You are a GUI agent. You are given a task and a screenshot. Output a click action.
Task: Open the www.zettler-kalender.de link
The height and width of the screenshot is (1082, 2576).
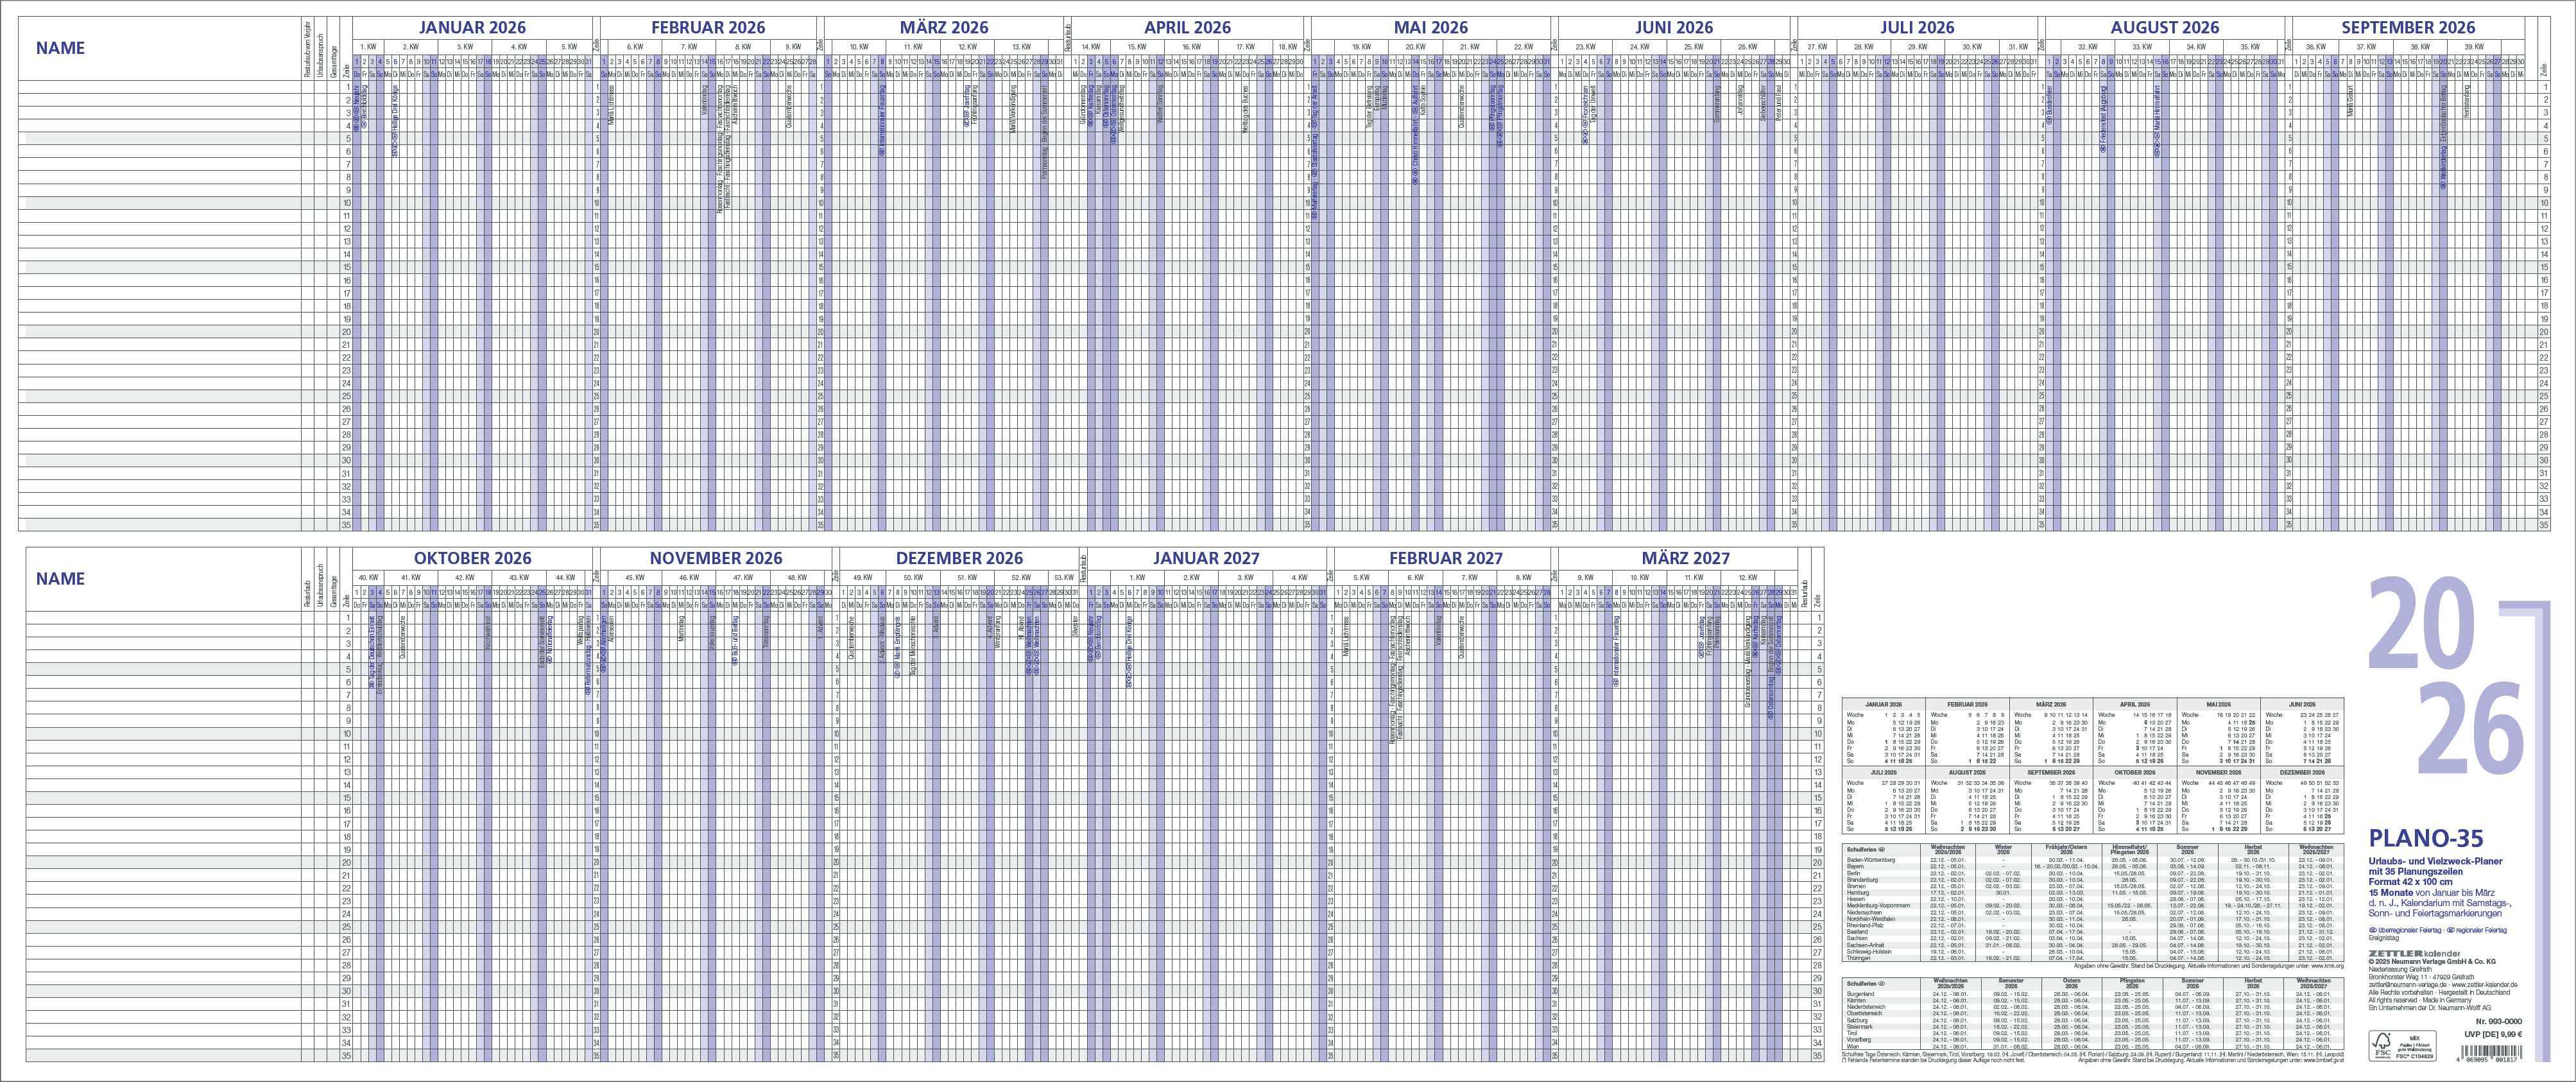(2484, 985)
